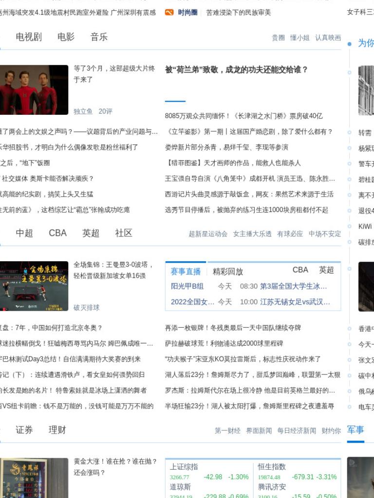Open the 懂小姐 column link

[300, 38]
